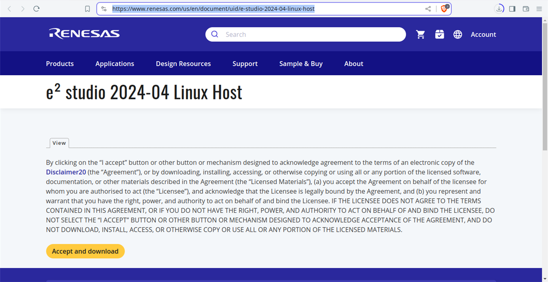
Task: Click the Accept and download button
Action: (85, 251)
